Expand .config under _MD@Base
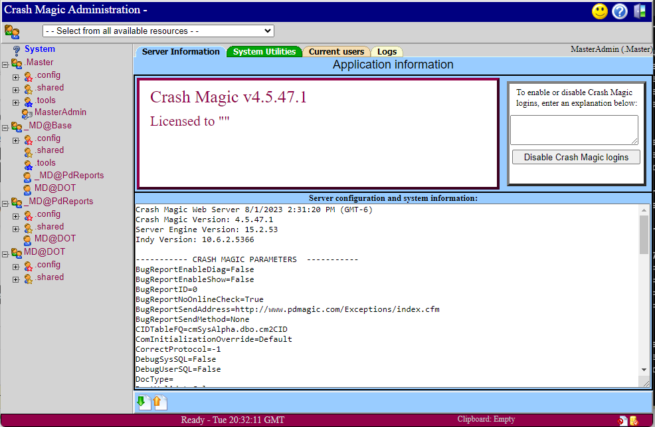Viewport: 655px width, 427px height. pyautogui.click(x=16, y=140)
